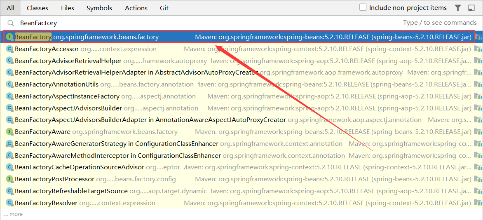The image size is (483, 220).
Task: Select BeanFactoryAspectInstanceFactory result
Action: (x=242, y=96)
